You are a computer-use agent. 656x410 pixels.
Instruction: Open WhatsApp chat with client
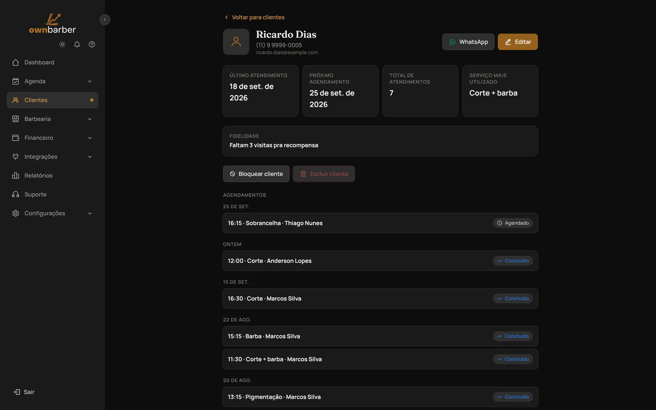468,42
